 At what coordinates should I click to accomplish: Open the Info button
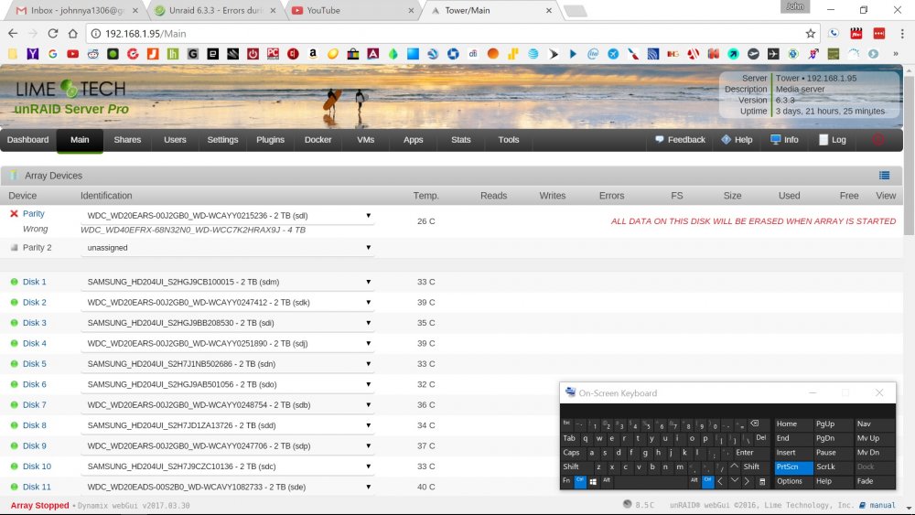click(784, 140)
